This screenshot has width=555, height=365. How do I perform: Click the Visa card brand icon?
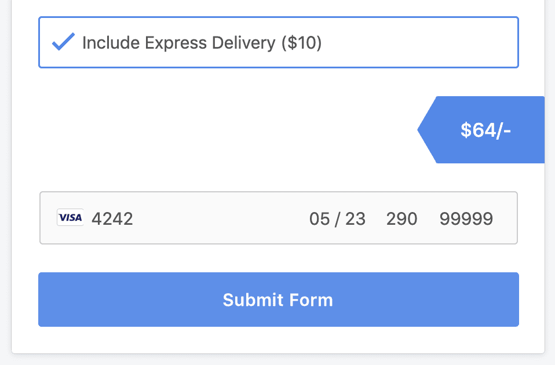tap(70, 217)
